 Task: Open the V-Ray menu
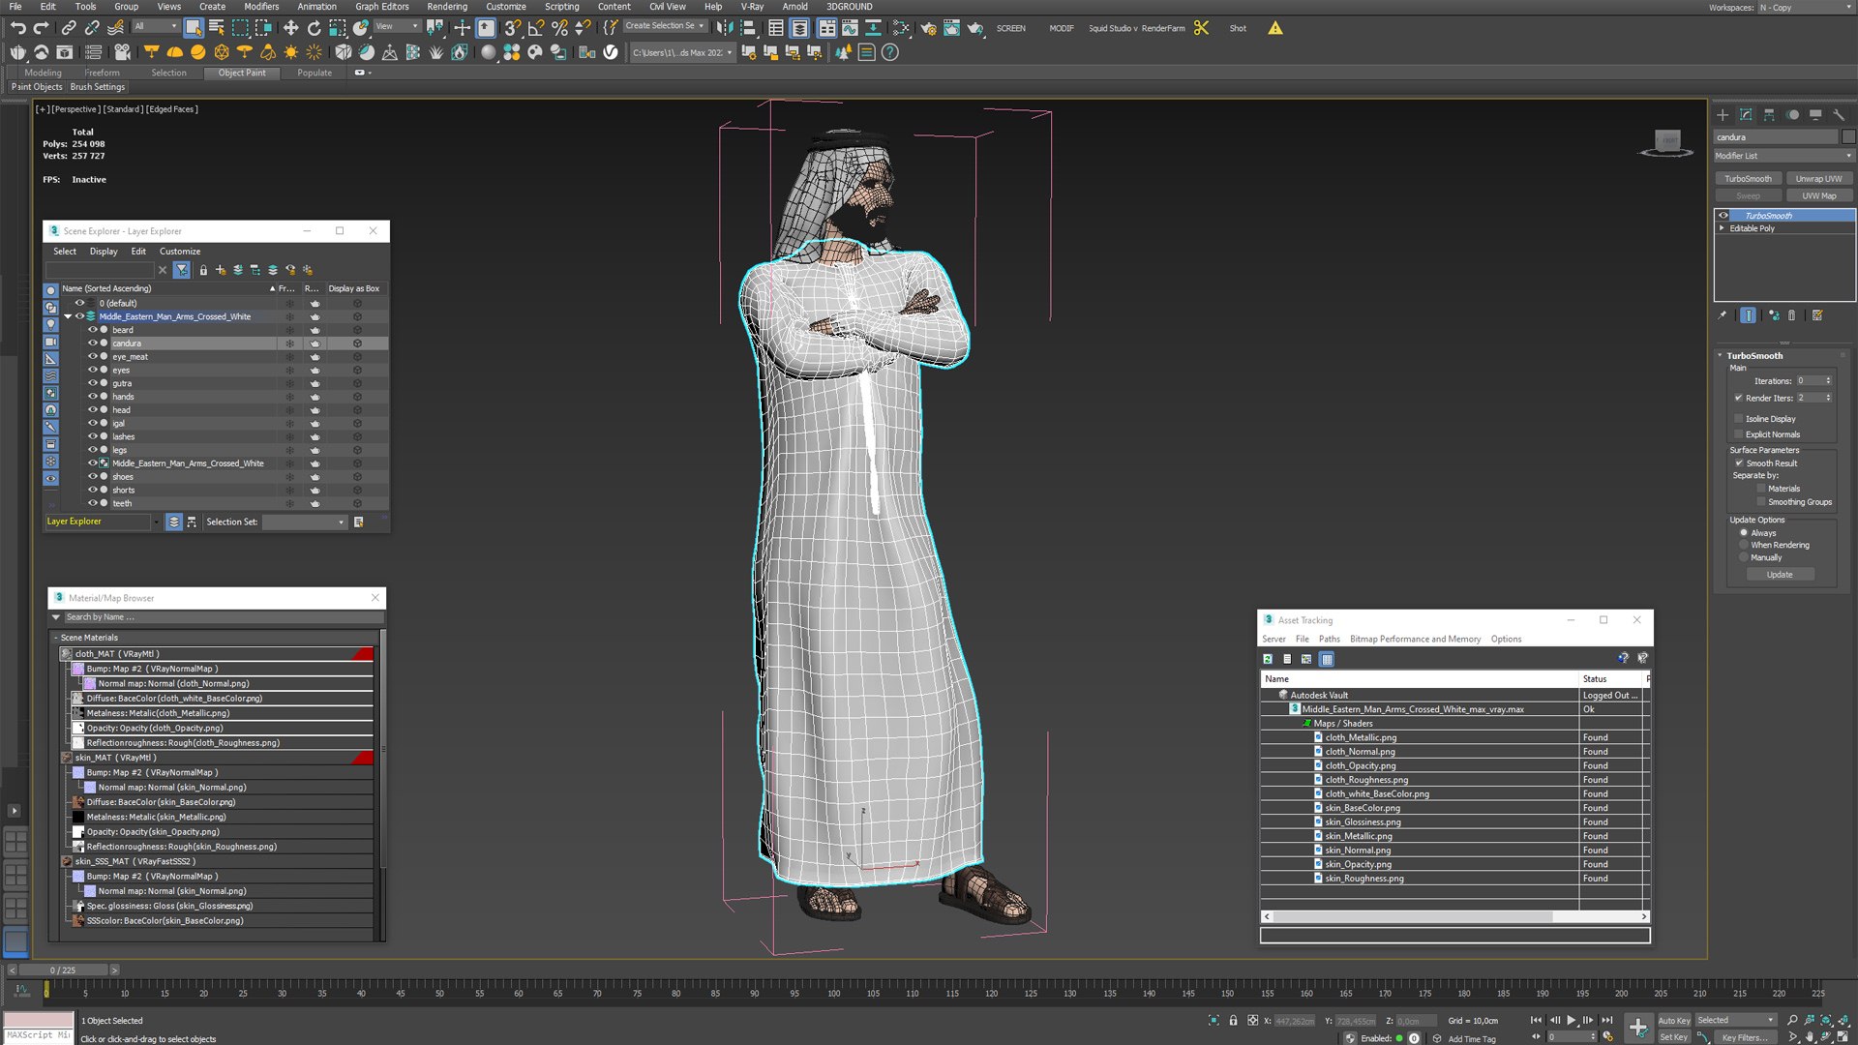[x=752, y=7]
